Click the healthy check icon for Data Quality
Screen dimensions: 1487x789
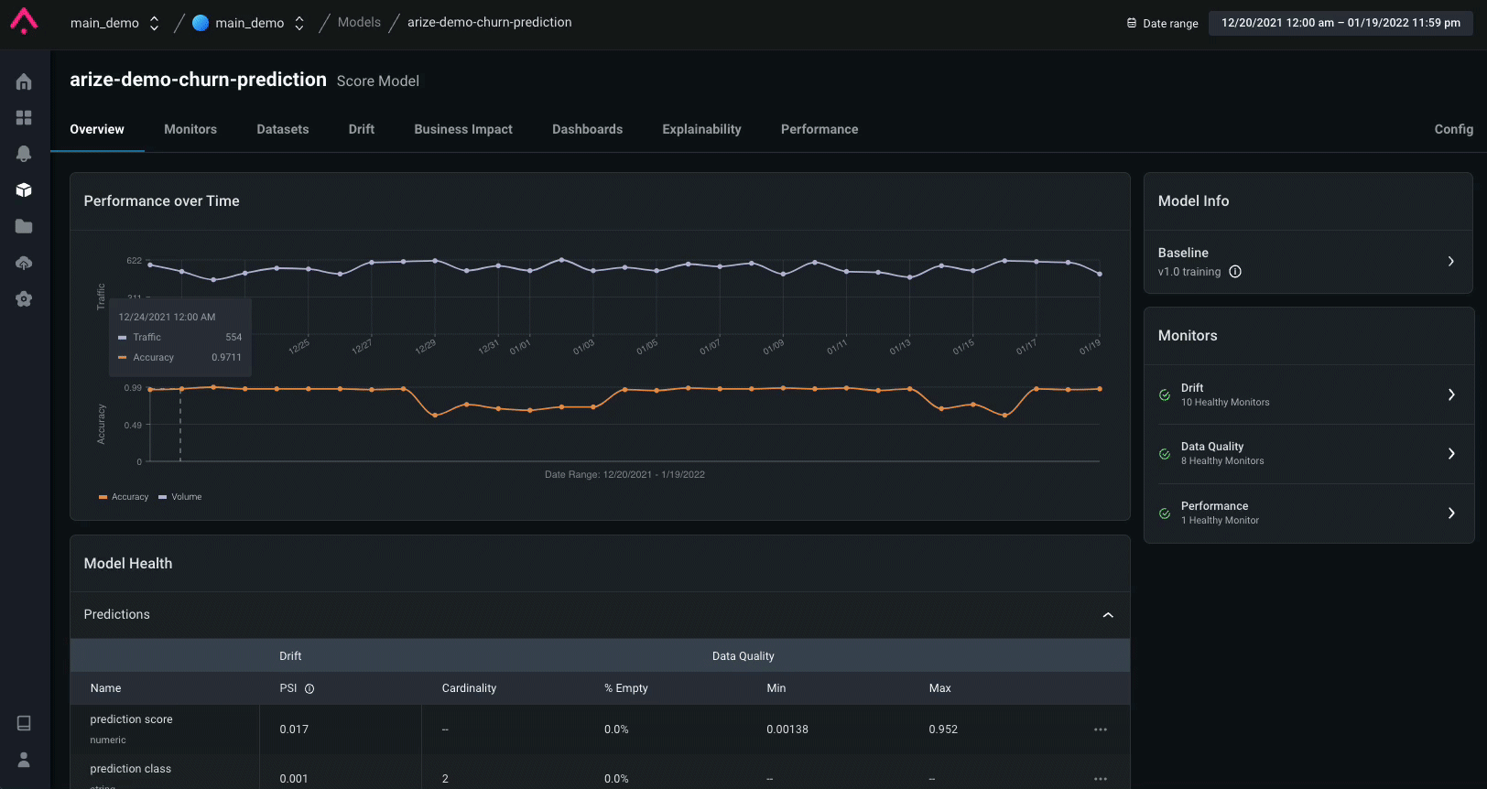point(1165,454)
